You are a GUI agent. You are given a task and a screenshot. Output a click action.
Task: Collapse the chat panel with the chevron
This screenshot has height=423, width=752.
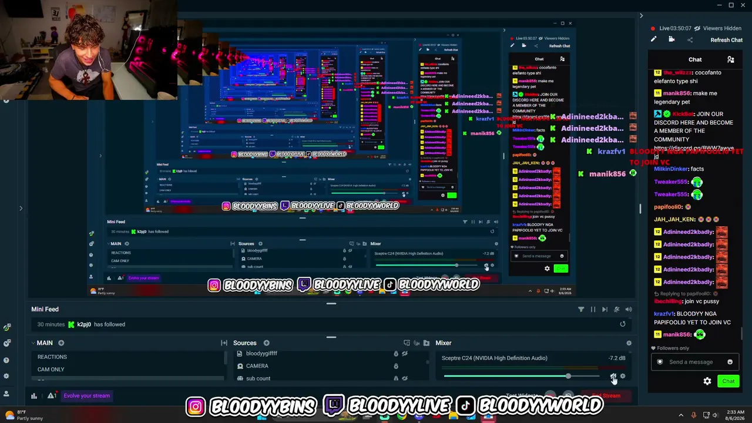coord(641,16)
